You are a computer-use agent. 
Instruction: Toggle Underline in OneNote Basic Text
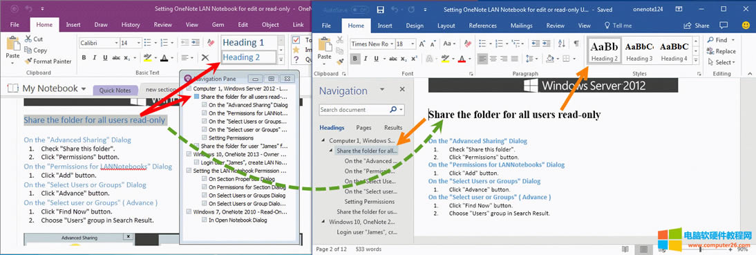coord(105,58)
